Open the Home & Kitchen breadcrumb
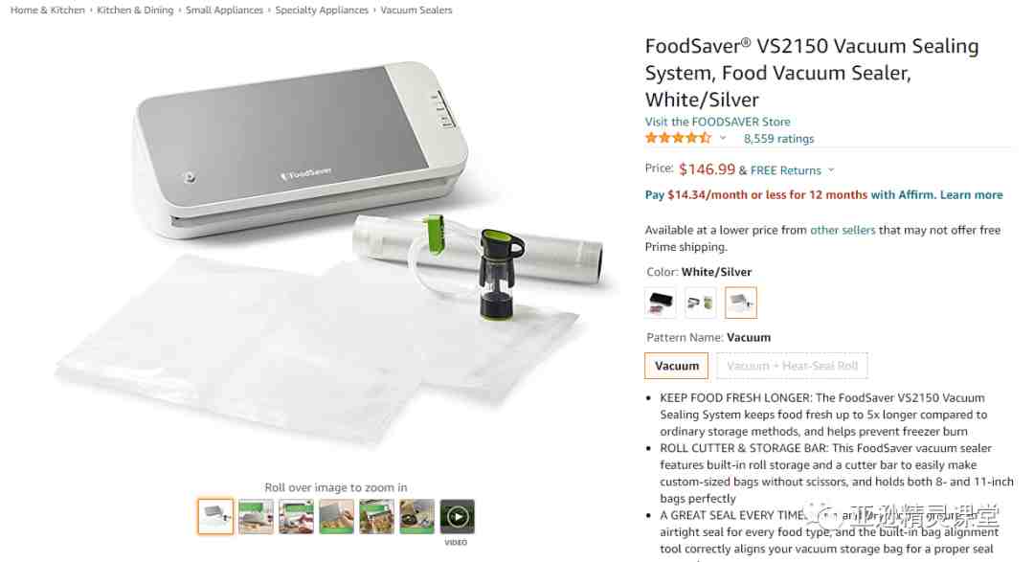The width and height of the screenshot is (1034, 562). pos(48,10)
